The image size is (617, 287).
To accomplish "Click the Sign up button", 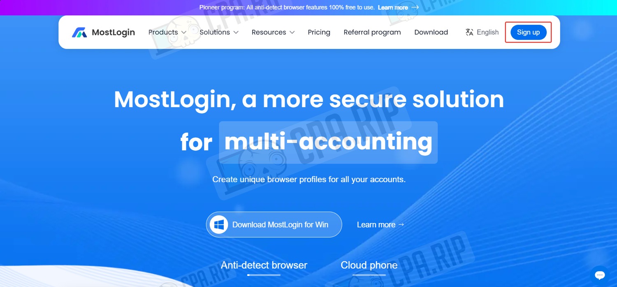I will click(x=529, y=32).
